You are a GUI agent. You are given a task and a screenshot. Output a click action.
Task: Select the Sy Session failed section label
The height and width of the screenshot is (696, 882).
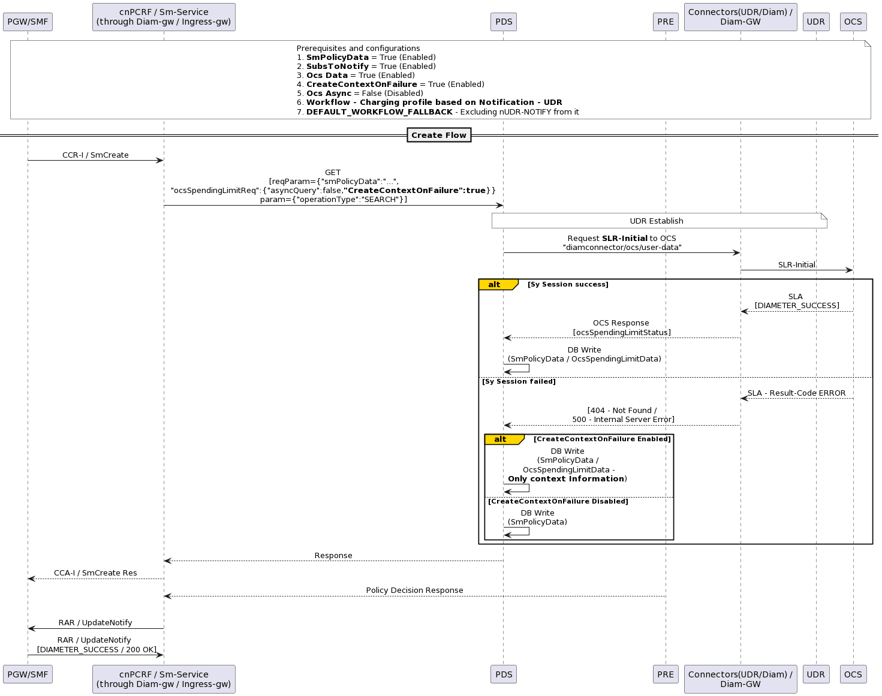coord(518,381)
